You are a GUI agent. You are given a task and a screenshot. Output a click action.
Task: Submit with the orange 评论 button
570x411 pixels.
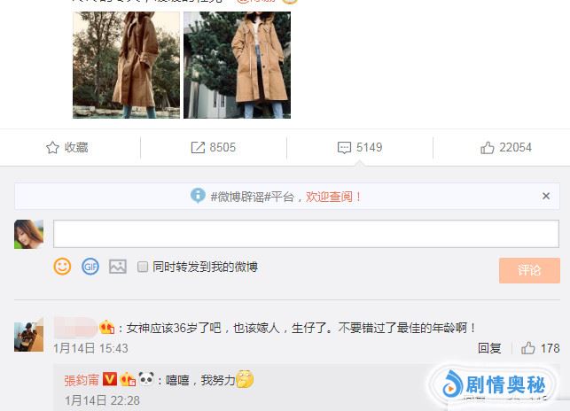[529, 270]
